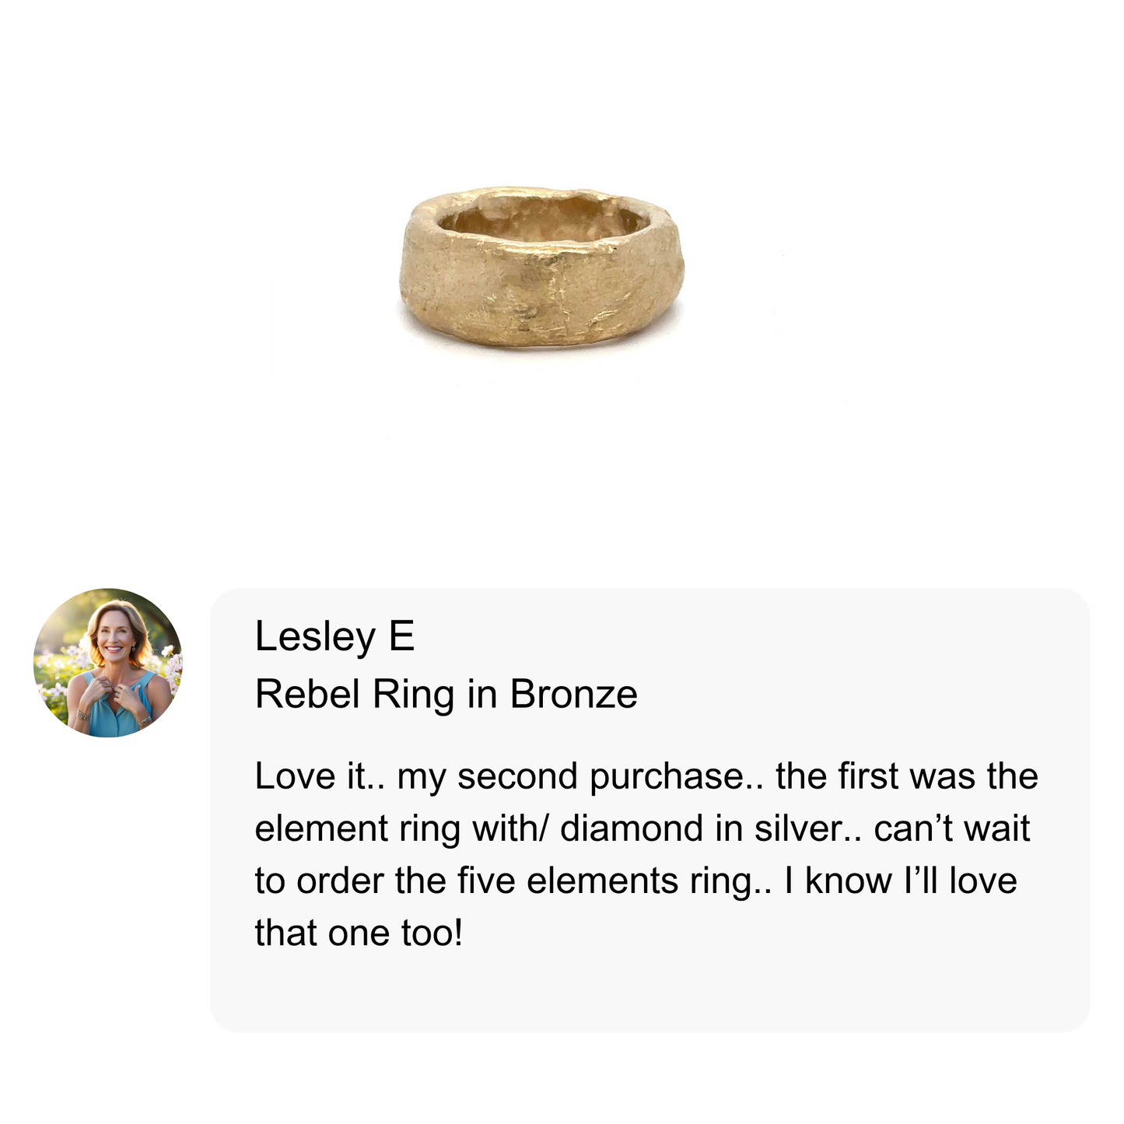The width and height of the screenshot is (1124, 1124).
Task: Open the Rebel Ring in Bronze link
Action: pyautogui.click(x=446, y=694)
